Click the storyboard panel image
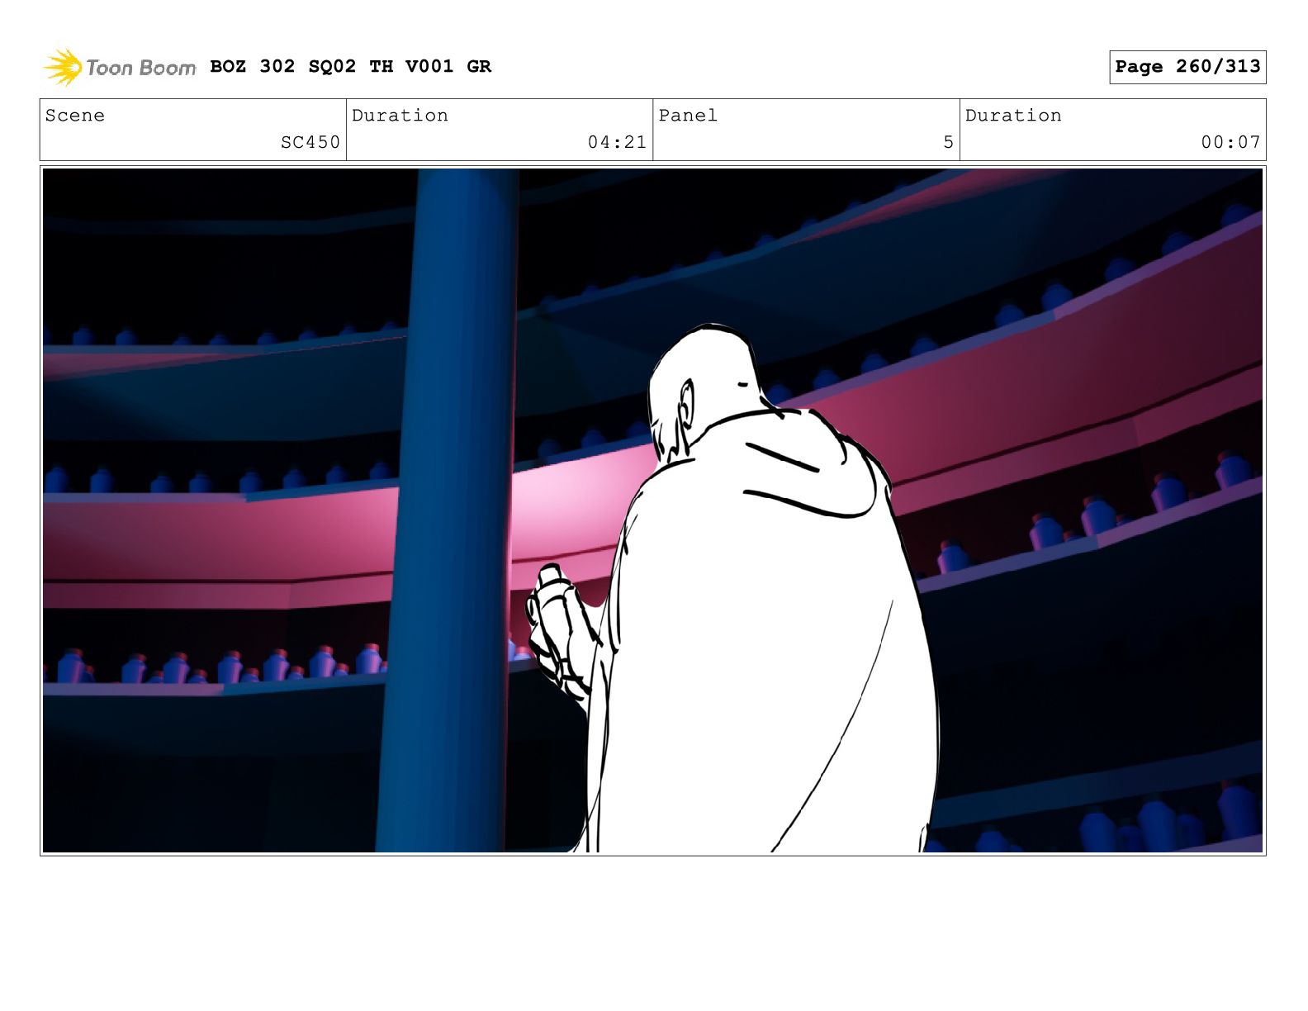 click(x=652, y=510)
